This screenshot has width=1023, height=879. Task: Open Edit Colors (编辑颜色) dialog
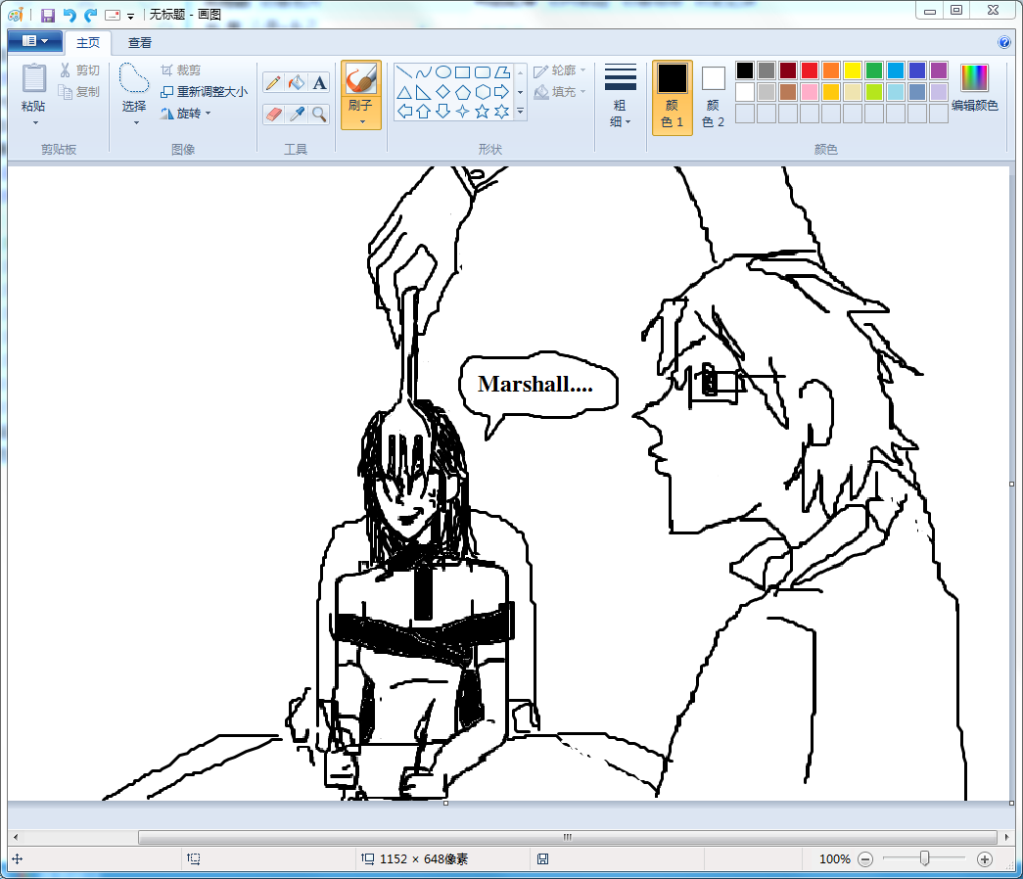[x=975, y=88]
